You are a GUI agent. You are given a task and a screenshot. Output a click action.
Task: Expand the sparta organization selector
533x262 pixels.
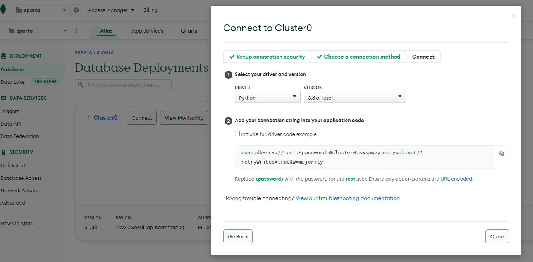point(41,10)
